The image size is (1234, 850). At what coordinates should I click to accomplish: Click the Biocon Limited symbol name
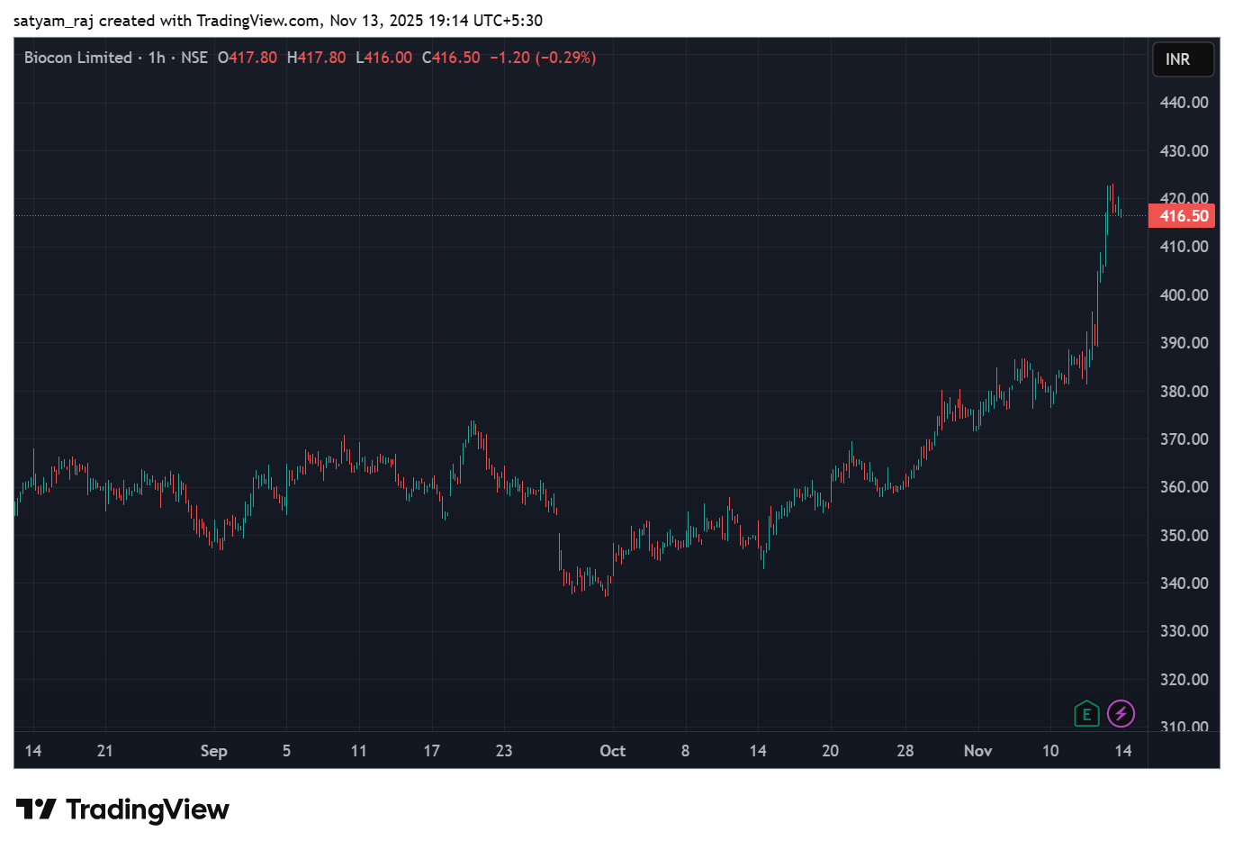(77, 57)
